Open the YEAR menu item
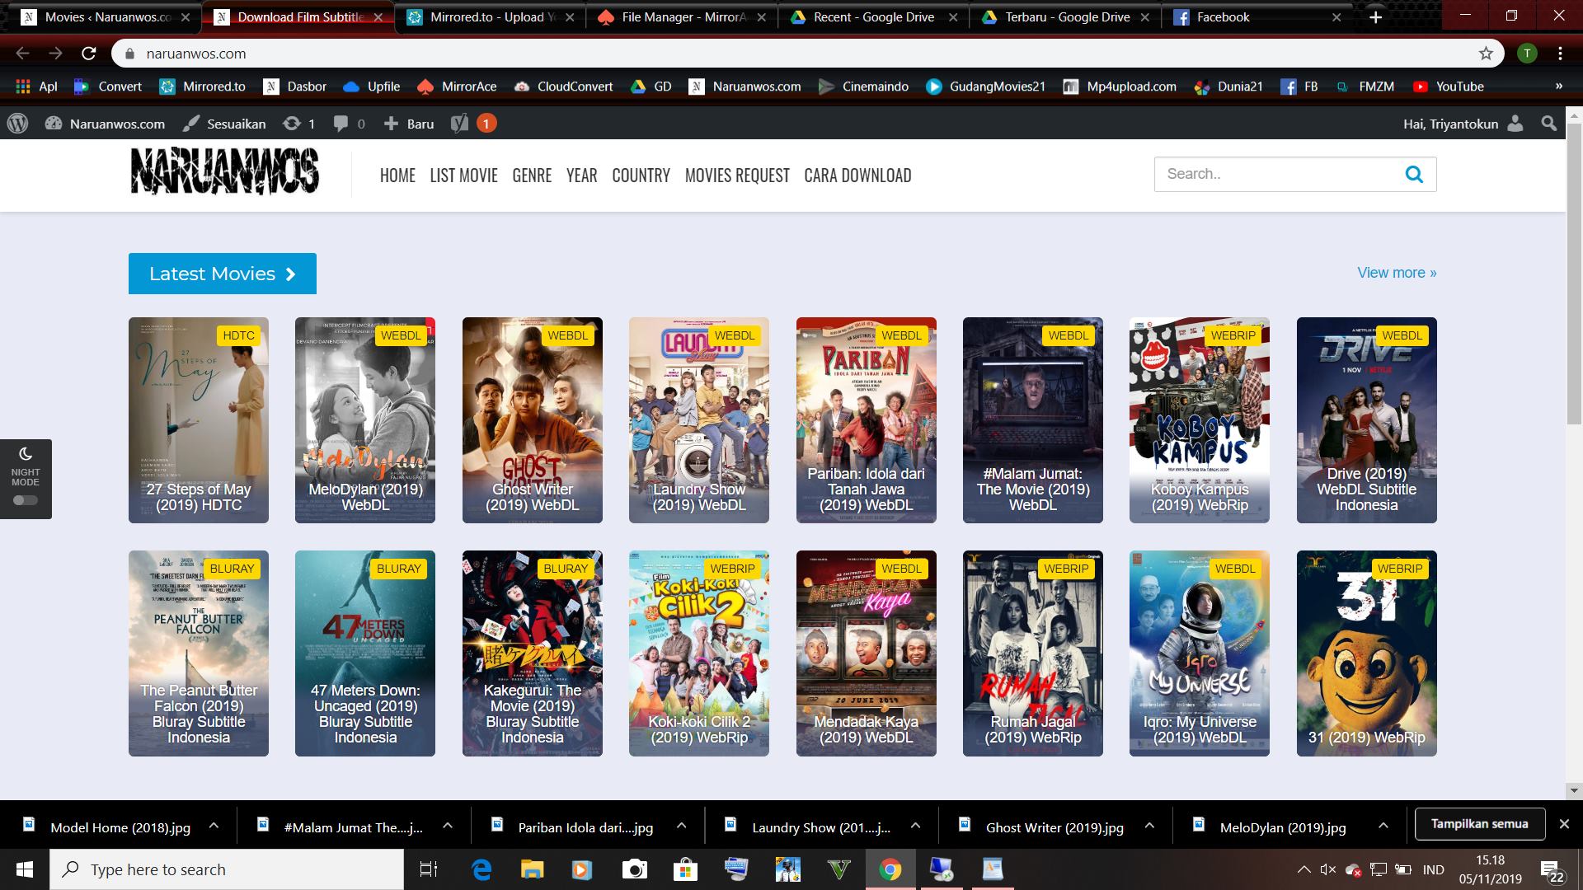1583x890 pixels. [581, 176]
